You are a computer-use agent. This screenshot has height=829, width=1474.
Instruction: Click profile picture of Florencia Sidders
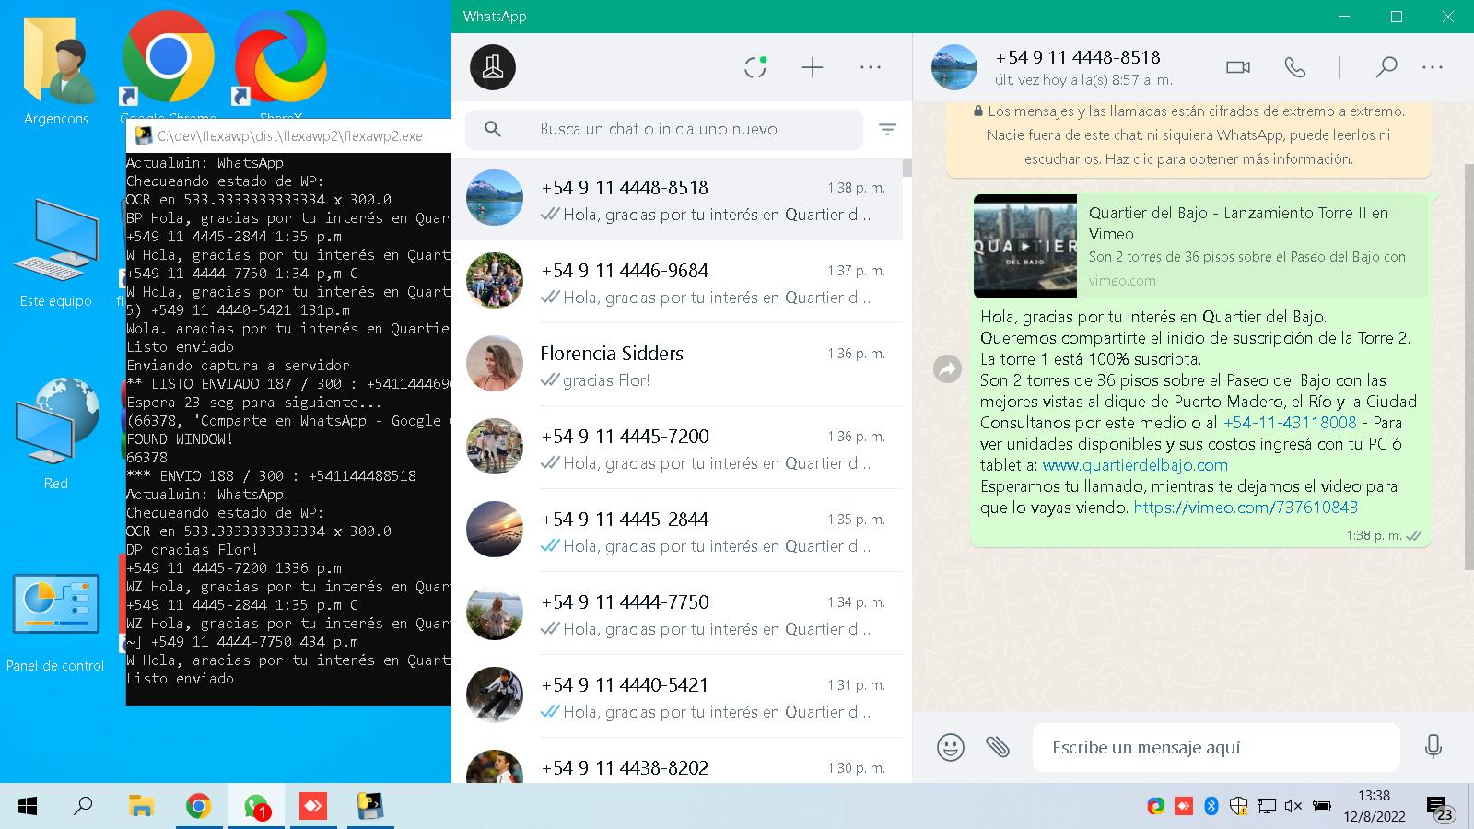pyautogui.click(x=495, y=363)
